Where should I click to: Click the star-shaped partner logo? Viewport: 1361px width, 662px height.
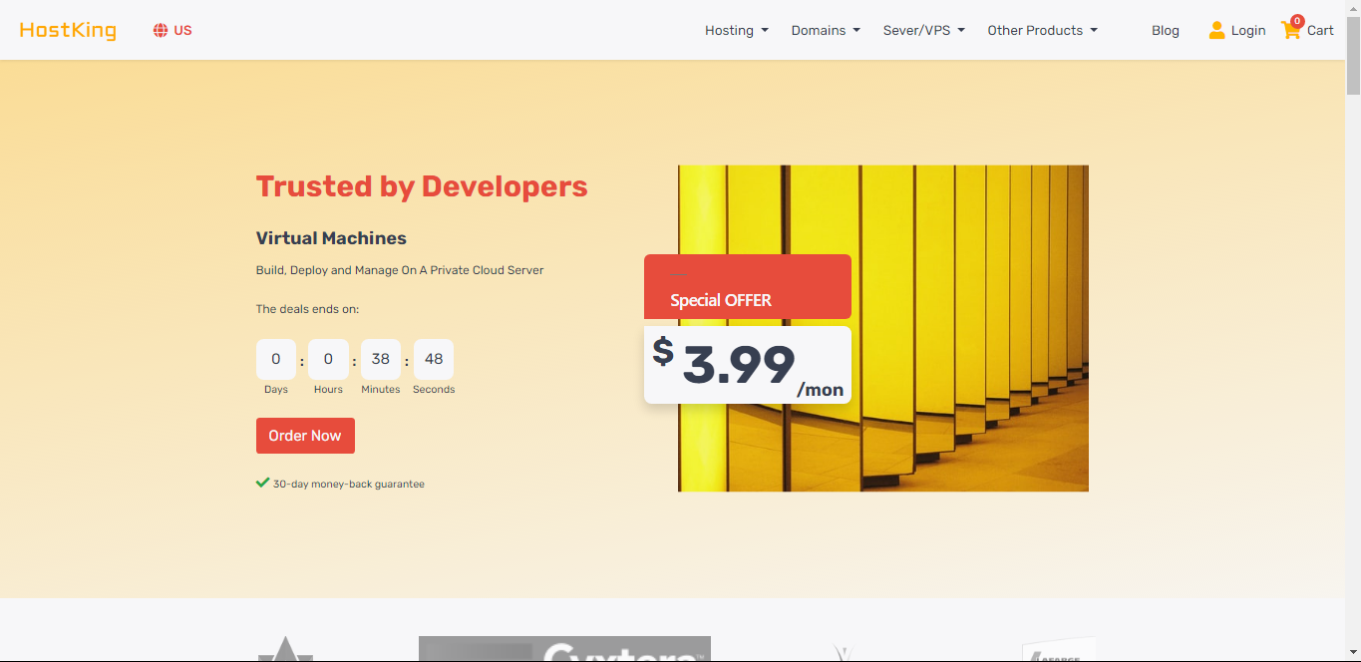pos(285,649)
